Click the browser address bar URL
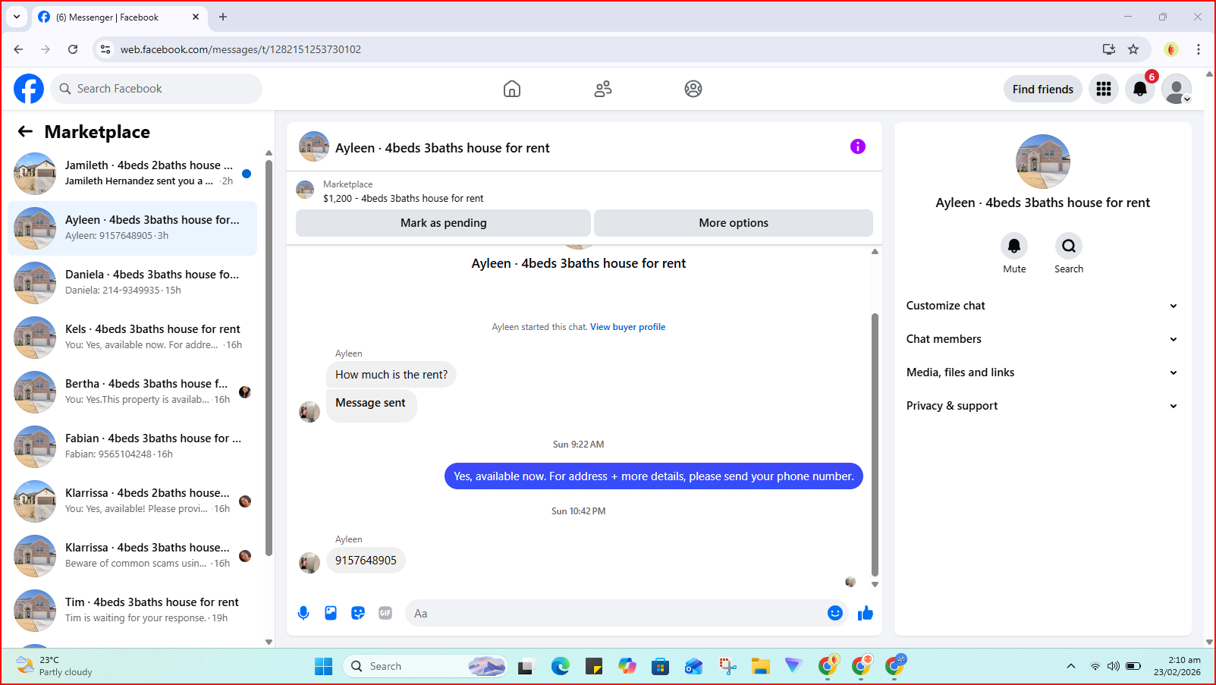The image size is (1216, 685). pos(240,49)
